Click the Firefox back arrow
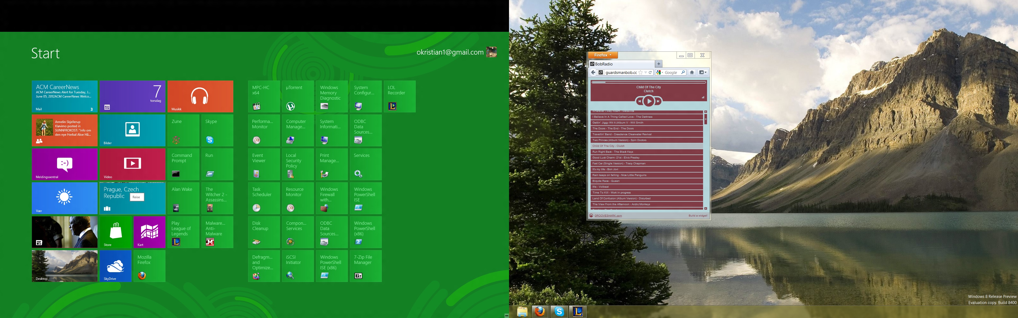Image resolution: width=1018 pixels, height=318 pixels. tap(593, 72)
